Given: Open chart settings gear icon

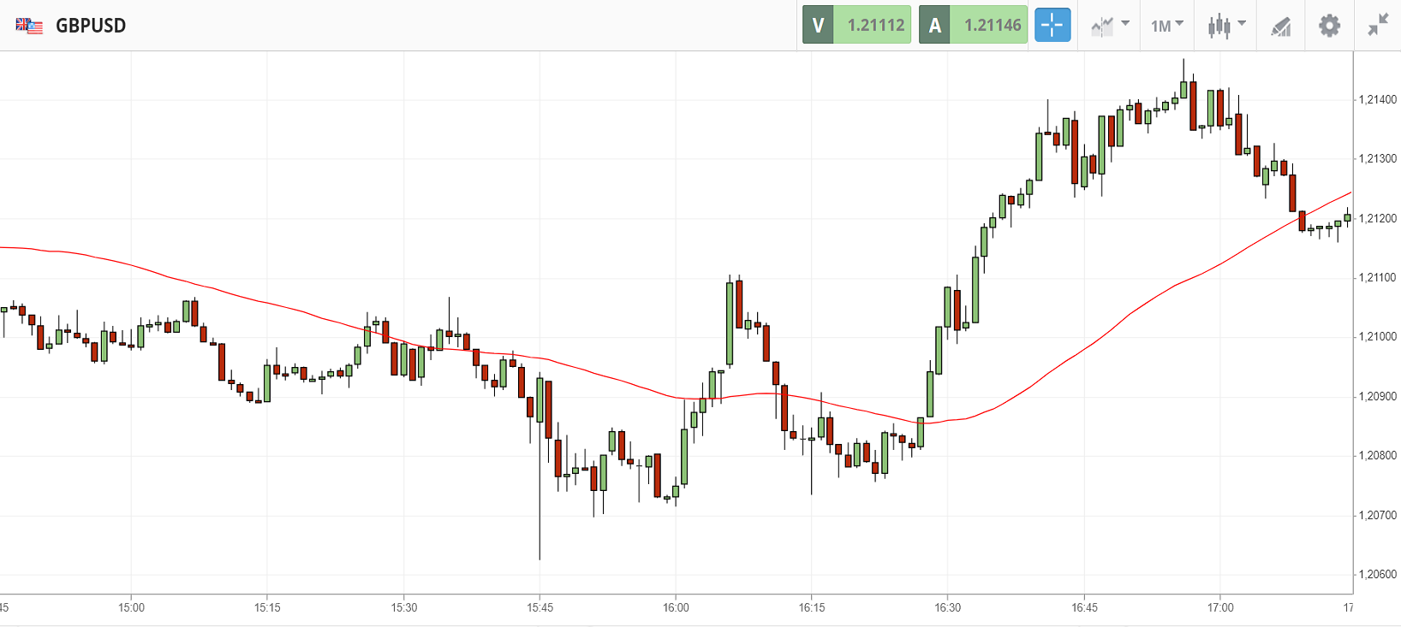Looking at the screenshot, I should click(1329, 26).
